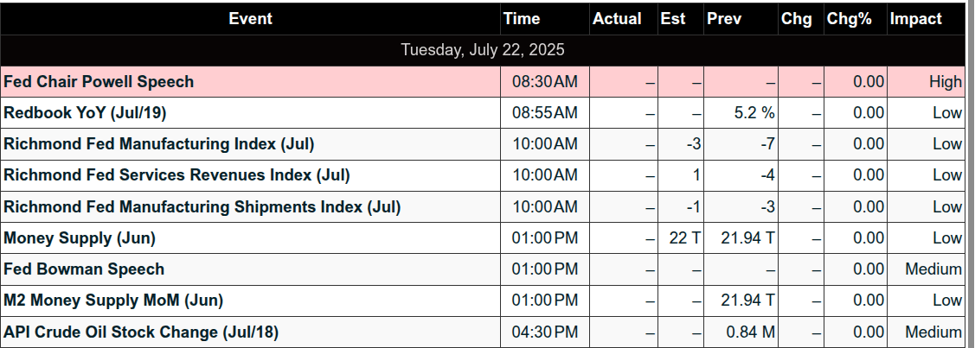Open Richmond Fed Manufacturing Shipments Index event
The width and height of the screenshot is (975, 348).
202,207
